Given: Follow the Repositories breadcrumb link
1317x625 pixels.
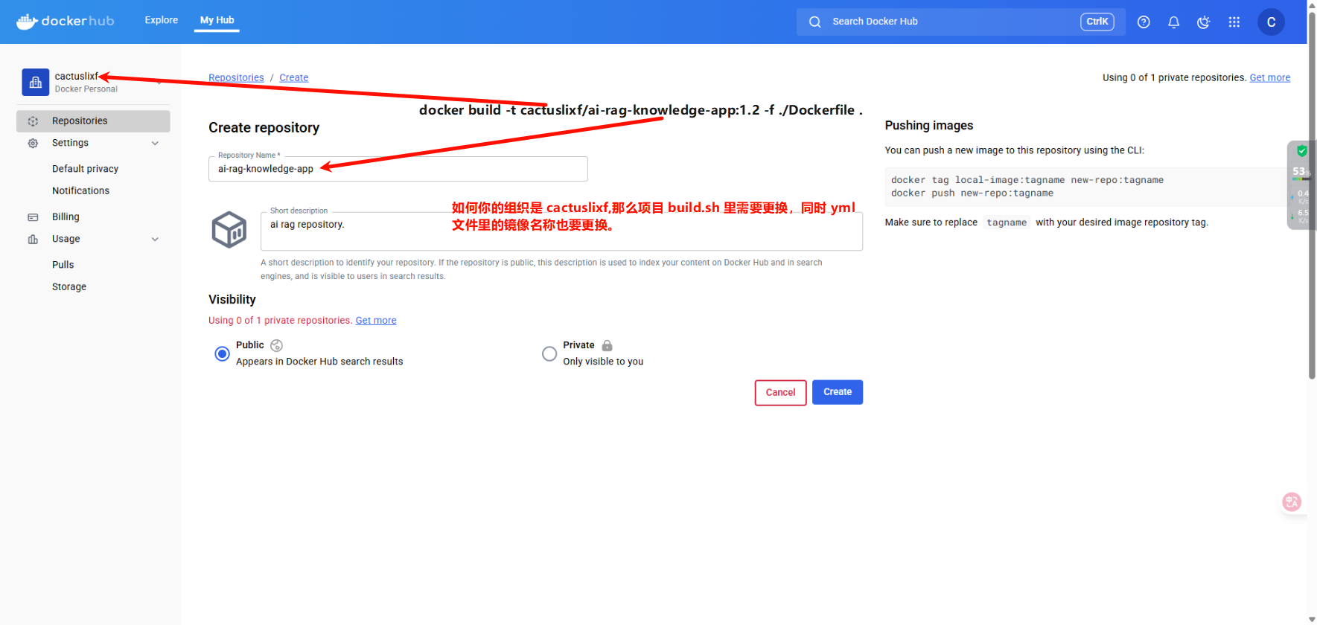Looking at the screenshot, I should [236, 77].
